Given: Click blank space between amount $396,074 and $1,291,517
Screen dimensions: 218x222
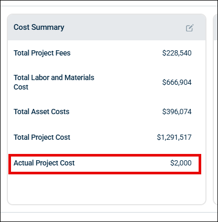Looking at the screenshot, I should (x=177, y=125).
